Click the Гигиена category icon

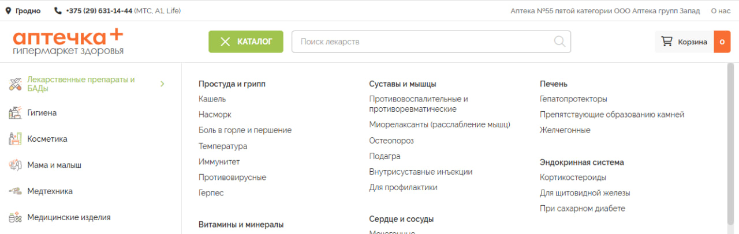tap(15, 113)
